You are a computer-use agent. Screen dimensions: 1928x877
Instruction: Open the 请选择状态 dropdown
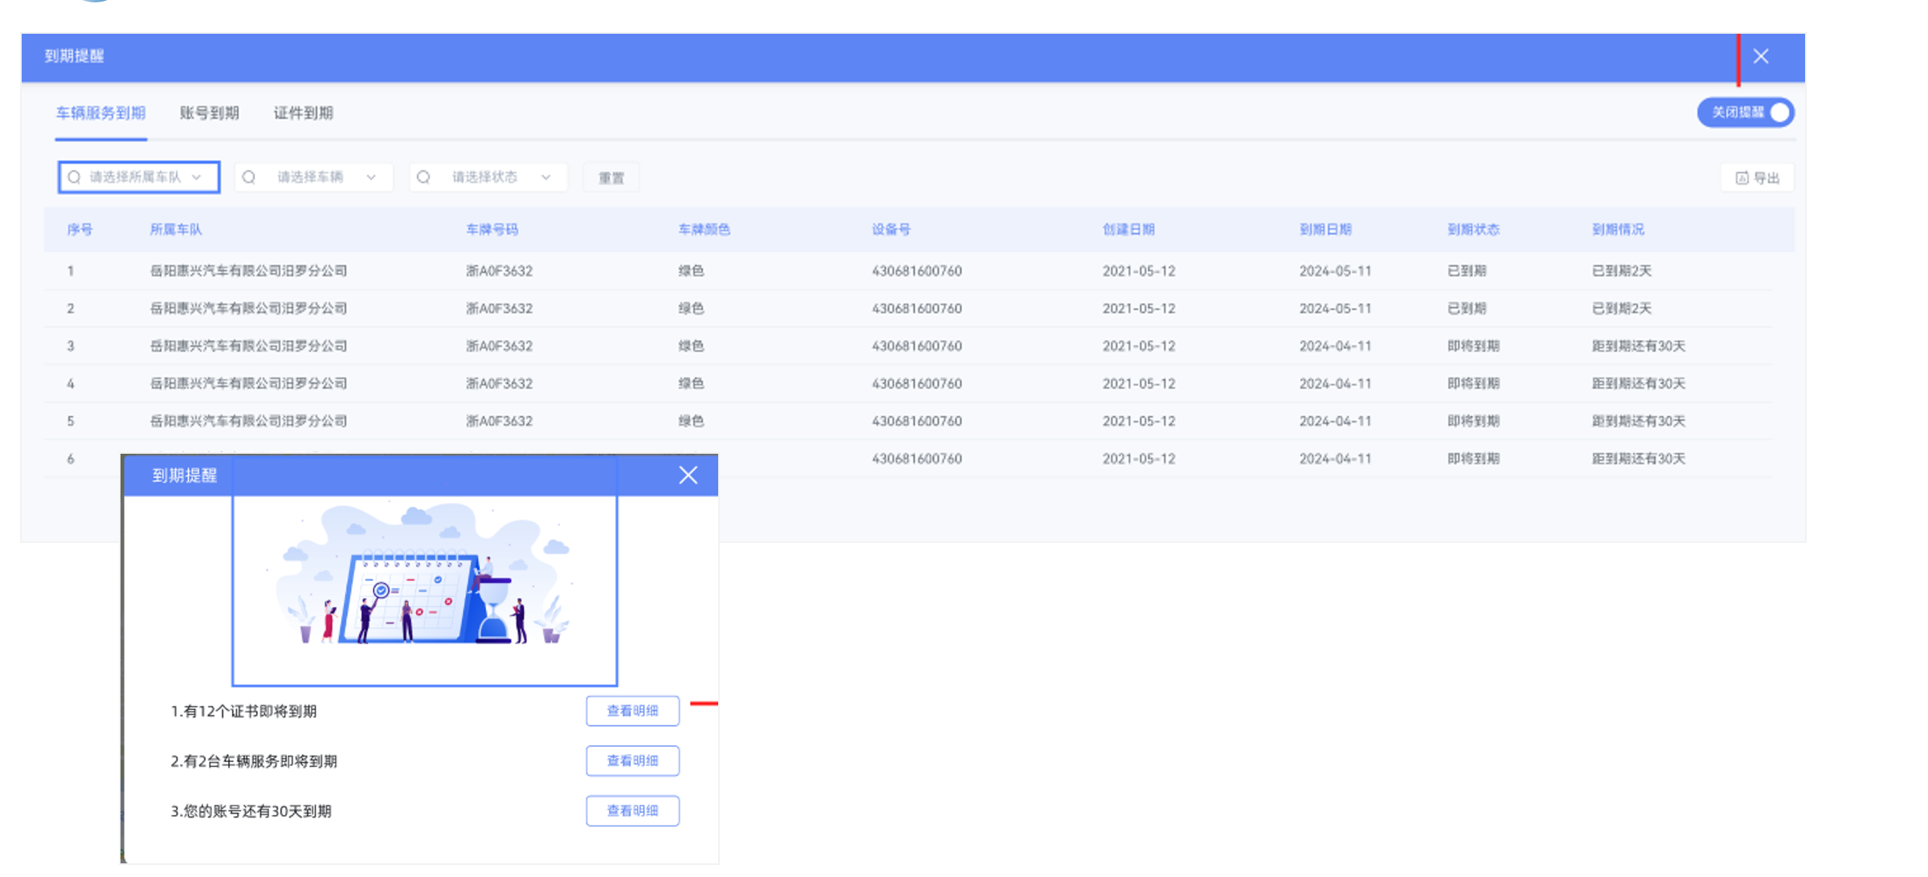point(488,177)
